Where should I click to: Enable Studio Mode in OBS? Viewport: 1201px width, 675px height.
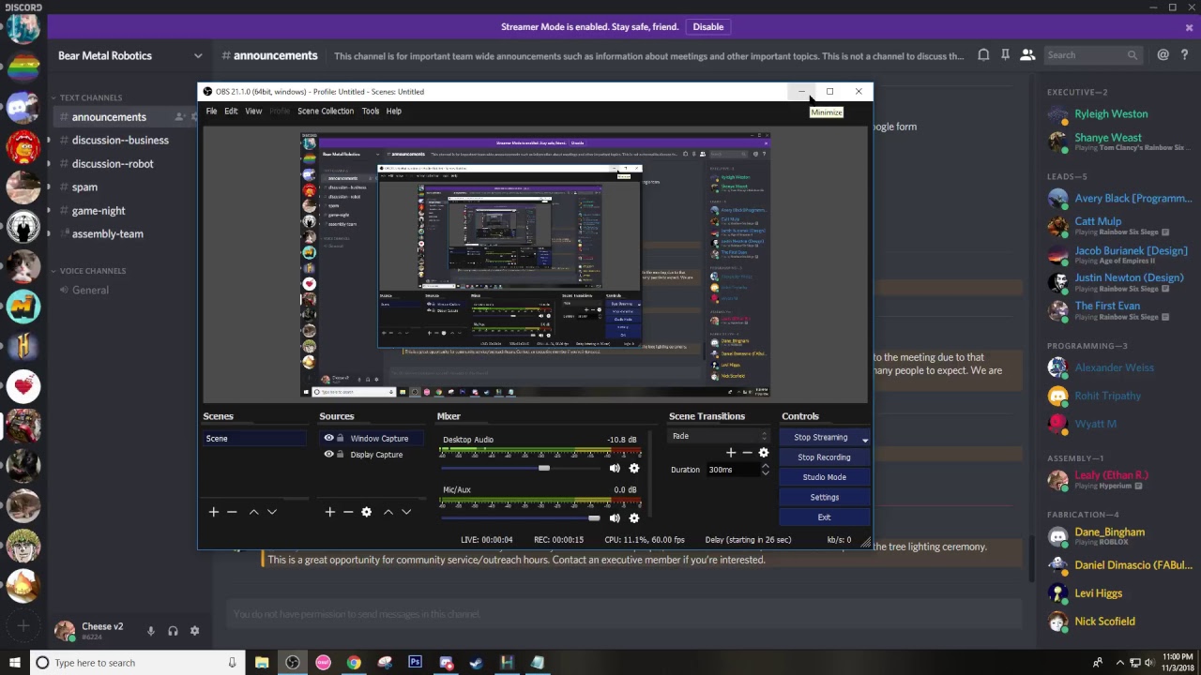pos(824,477)
